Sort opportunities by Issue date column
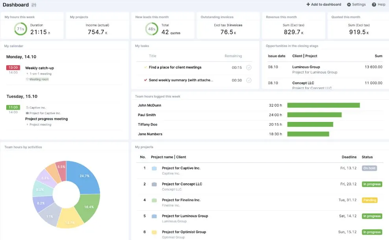389x240 pixels. (x=277, y=56)
